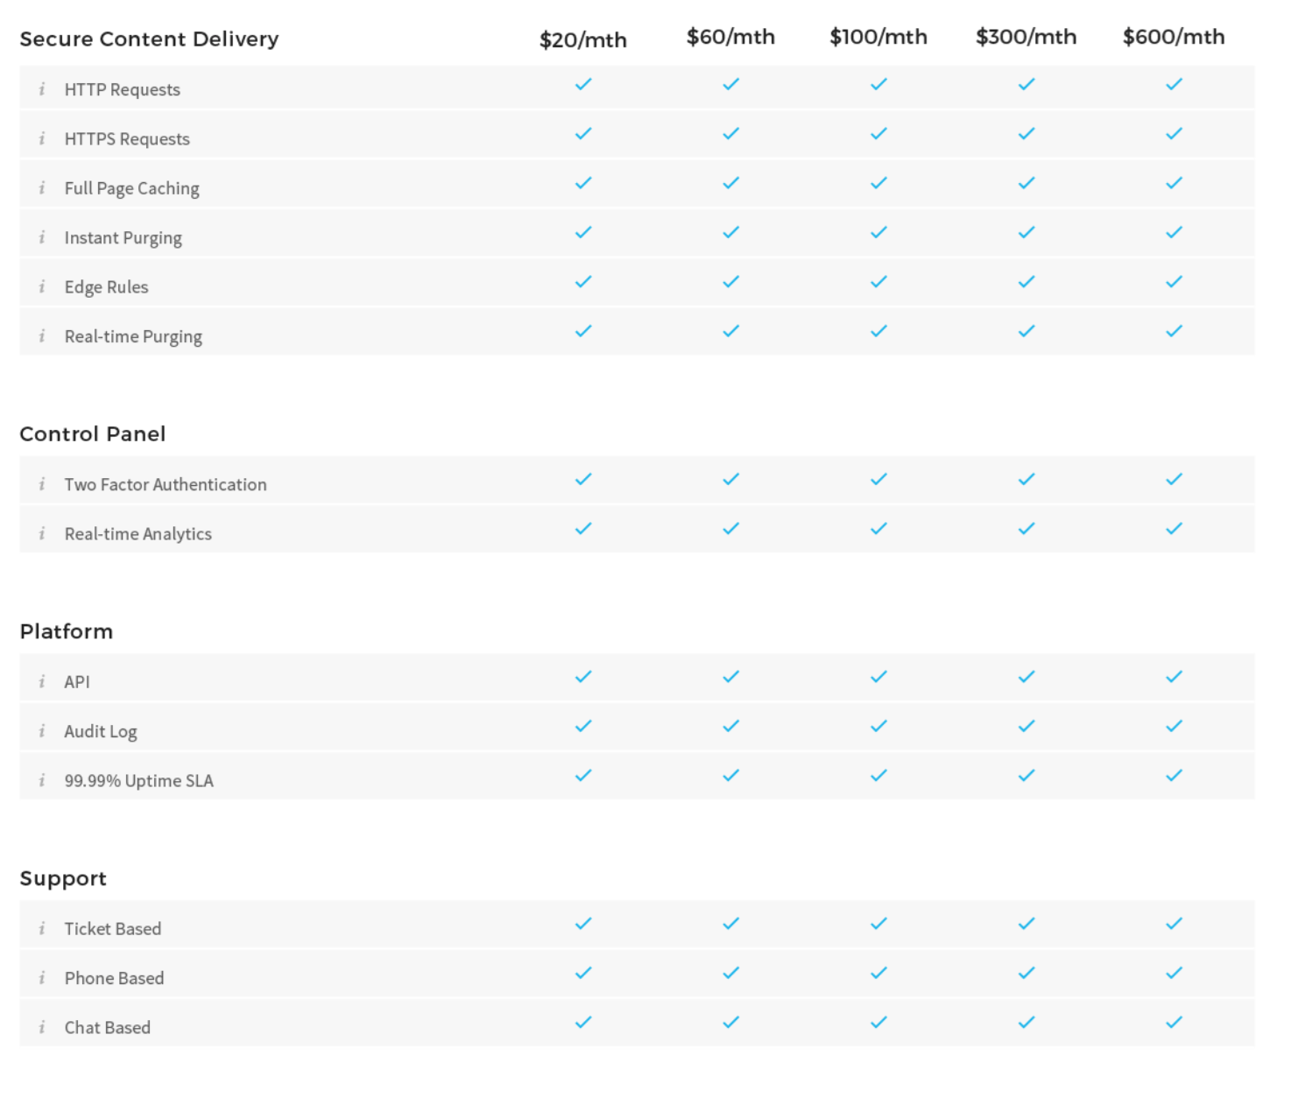Click HTTP Requests checkmark under $20/mth
This screenshot has width=1291, height=1098.
pyautogui.click(x=583, y=84)
